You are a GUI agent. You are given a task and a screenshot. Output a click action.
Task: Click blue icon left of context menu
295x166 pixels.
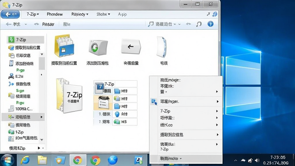pos(154,101)
